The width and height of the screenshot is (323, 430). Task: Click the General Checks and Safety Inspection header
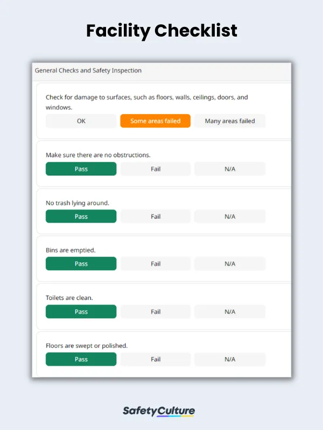[88, 70]
